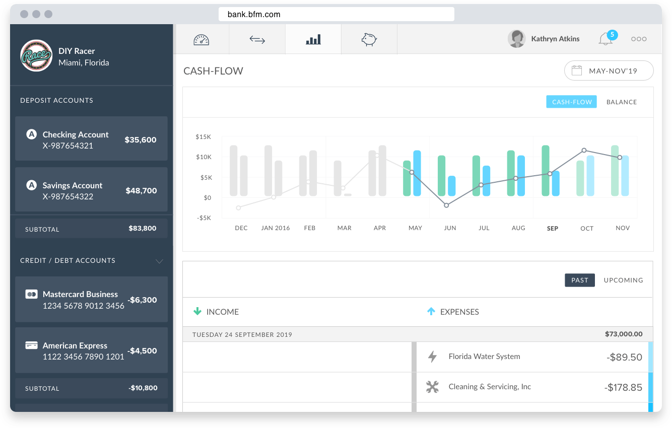The image size is (672, 428).
Task: Click Kathryn Atkins profile avatar
Action: 517,39
